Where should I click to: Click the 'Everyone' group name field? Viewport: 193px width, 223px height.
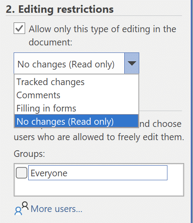[x=98, y=173]
